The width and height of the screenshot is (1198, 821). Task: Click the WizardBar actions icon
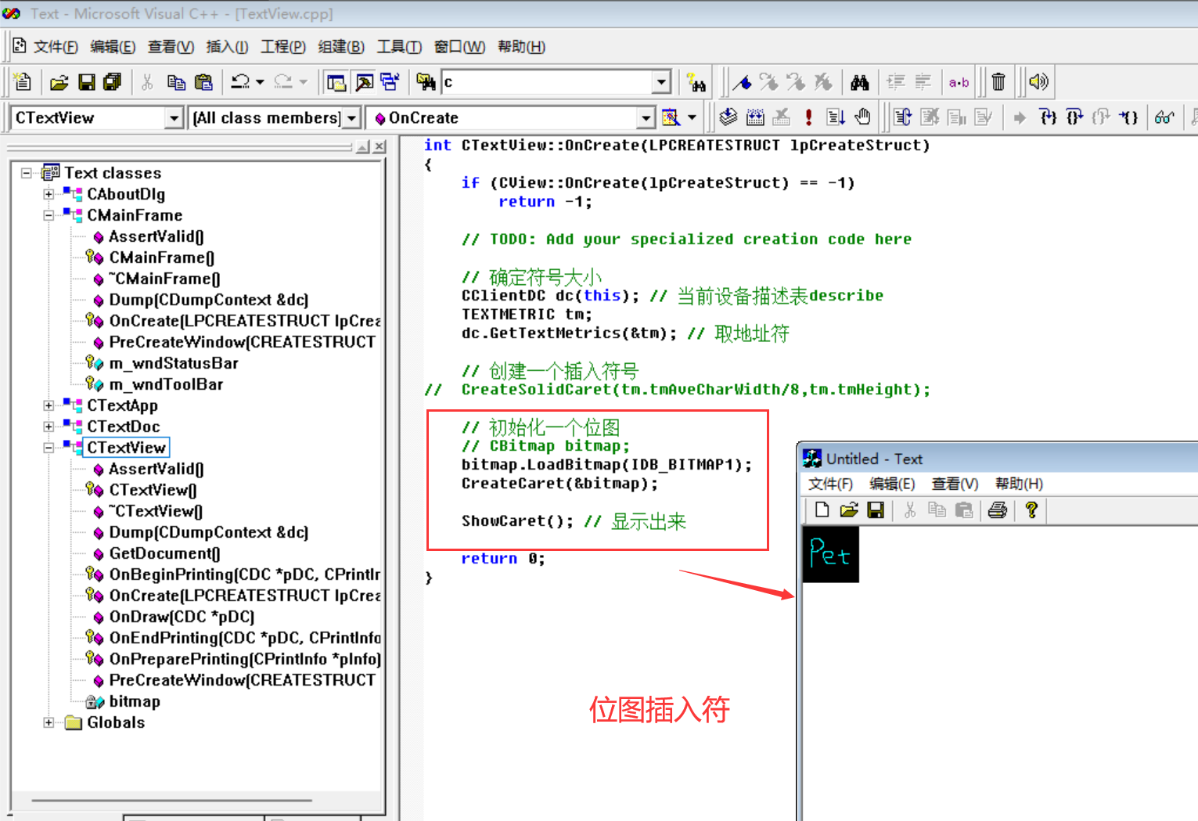tap(671, 117)
